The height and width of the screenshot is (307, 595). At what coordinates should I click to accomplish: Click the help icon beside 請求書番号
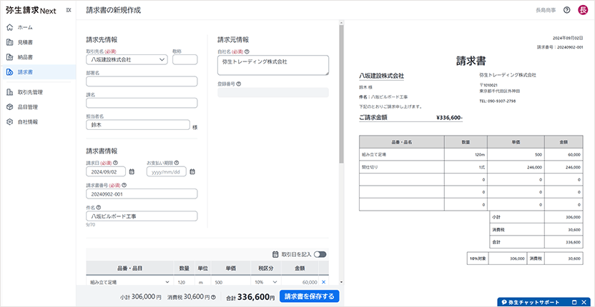124,186
